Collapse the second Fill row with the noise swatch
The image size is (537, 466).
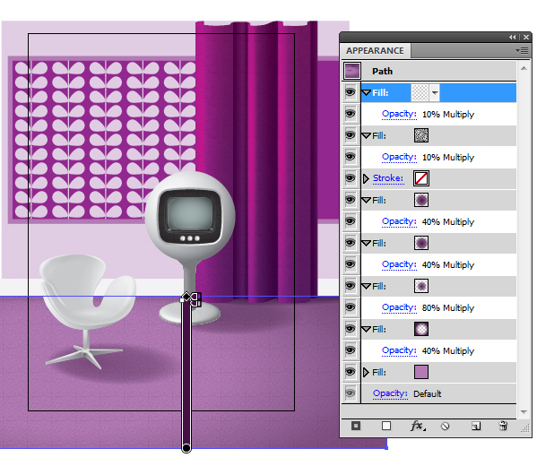point(366,136)
